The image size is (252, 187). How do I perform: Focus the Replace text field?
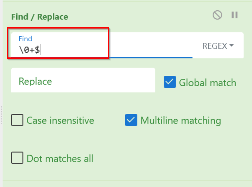tap(83, 81)
